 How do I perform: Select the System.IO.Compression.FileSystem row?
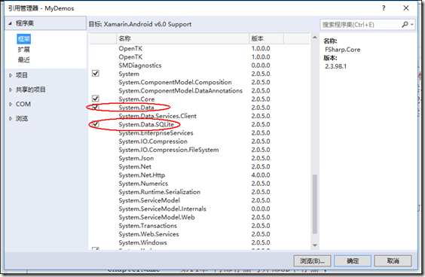pos(200,150)
